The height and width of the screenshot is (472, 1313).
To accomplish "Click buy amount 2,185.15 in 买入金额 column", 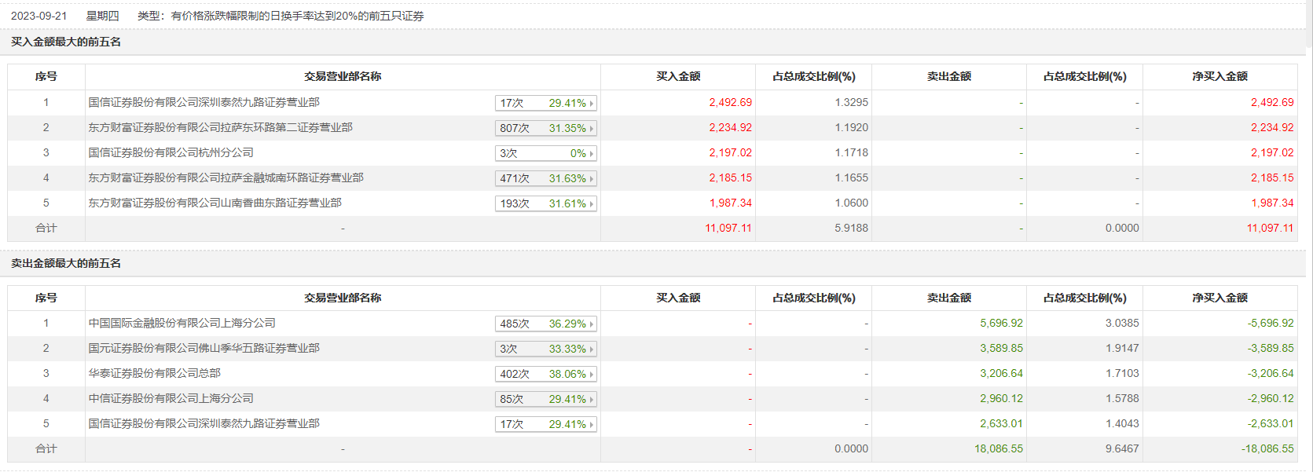I will [730, 177].
